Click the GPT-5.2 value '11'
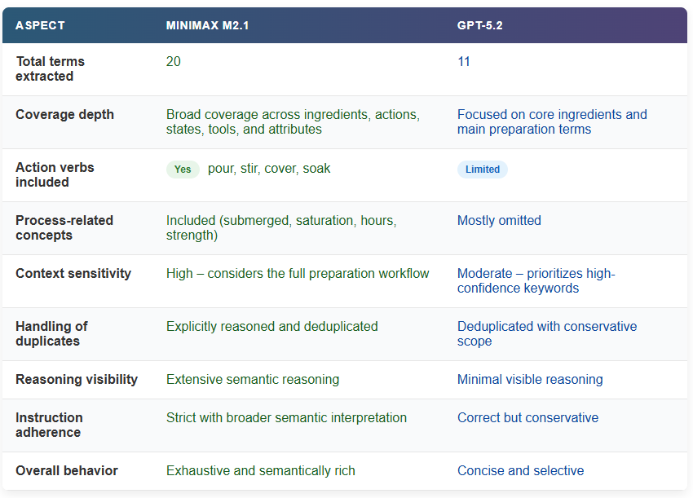Screen dimensions: 693x498 pyautogui.click(x=463, y=62)
